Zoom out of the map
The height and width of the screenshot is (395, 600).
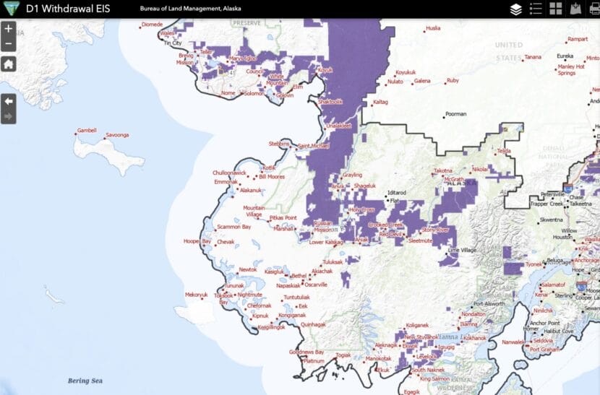click(9, 45)
